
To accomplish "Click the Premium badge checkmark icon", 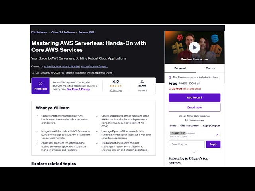I will click(x=41, y=83).
